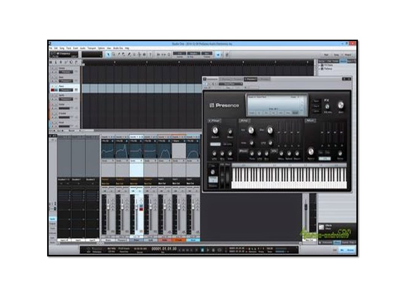Screen dimensions: 399x299
Task: Select the Split tool in the toolbar
Action: pos(119,54)
